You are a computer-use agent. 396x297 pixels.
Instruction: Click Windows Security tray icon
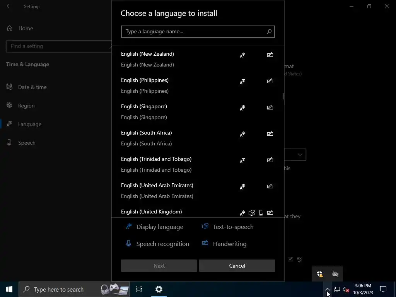(x=320, y=274)
